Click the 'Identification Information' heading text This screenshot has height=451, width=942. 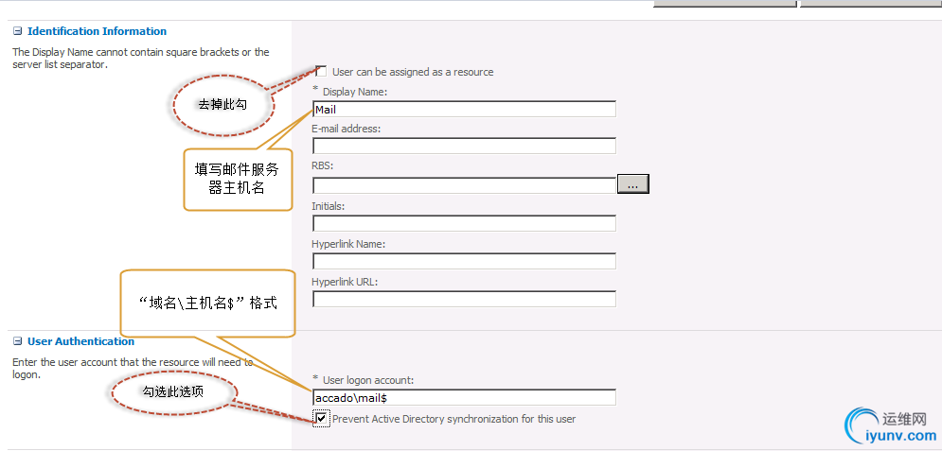(x=97, y=31)
